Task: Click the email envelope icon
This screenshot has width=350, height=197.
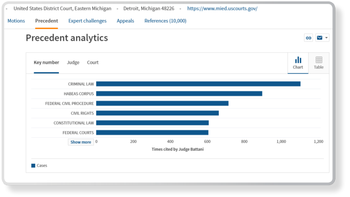Action: pos(319,38)
